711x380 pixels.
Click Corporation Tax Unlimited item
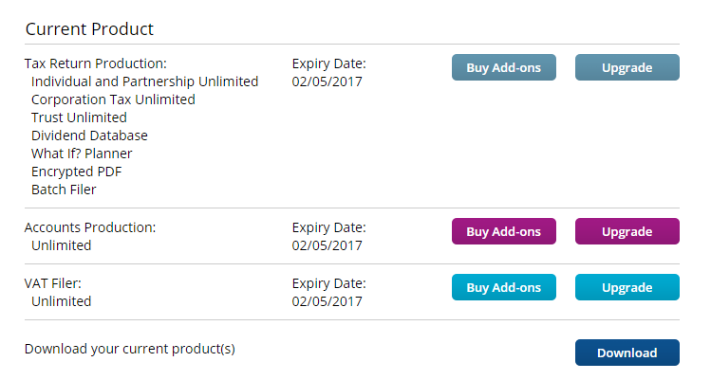coord(113,100)
